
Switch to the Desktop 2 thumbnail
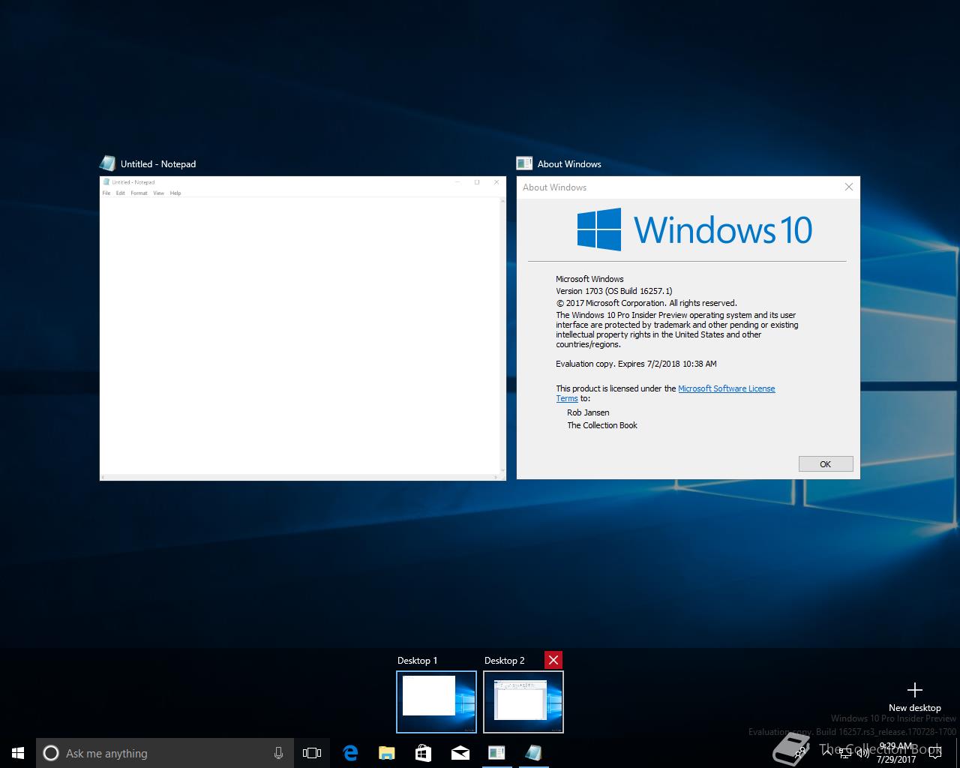click(x=523, y=701)
